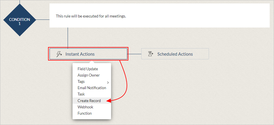274x125 pixels.
Task: Click the vertical line above Condition 1 diamond
Action: [20, 2]
